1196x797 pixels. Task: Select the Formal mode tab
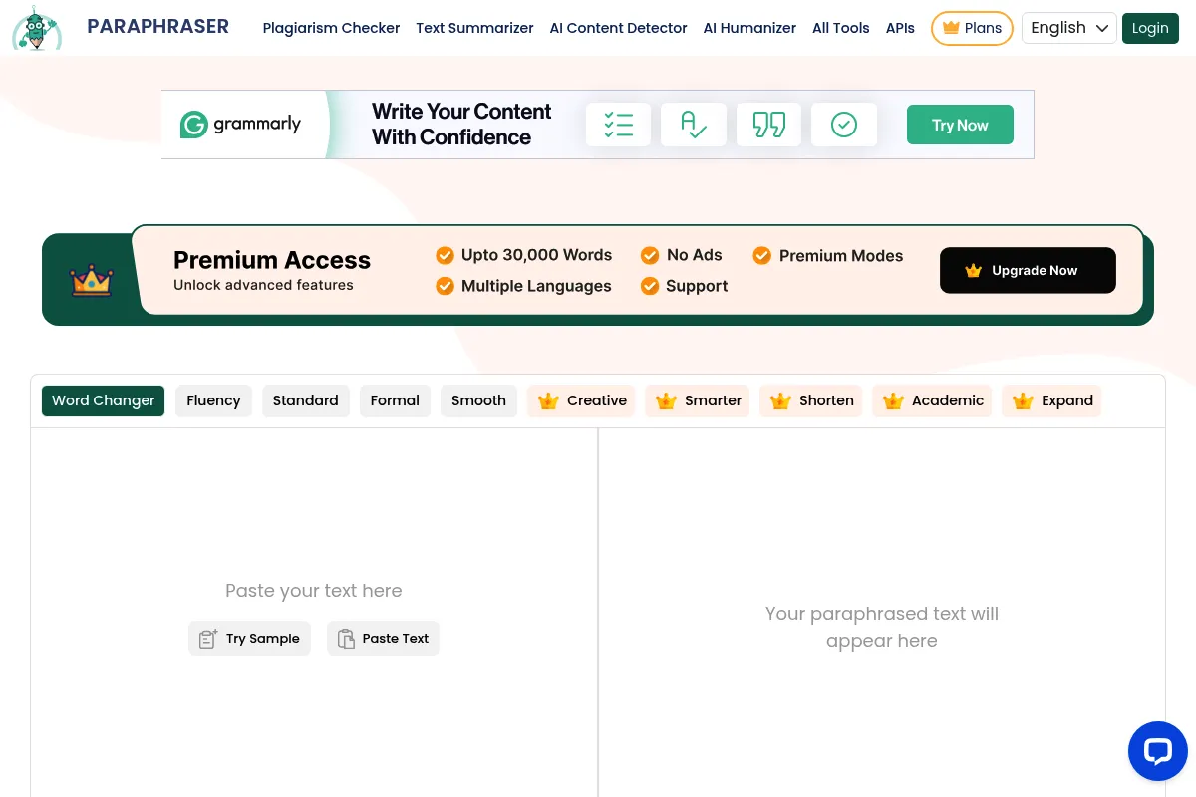click(395, 400)
